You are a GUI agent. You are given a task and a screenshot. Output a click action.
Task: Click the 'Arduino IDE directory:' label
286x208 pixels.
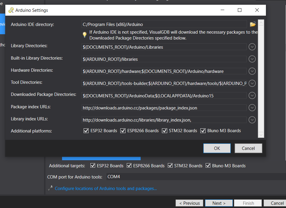pos(32,24)
